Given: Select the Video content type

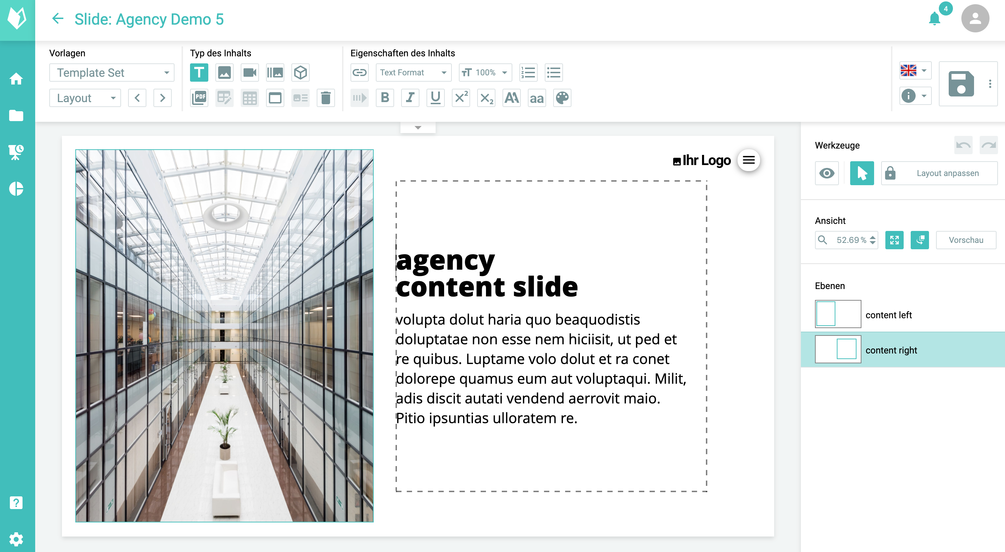Looking at the screenshot, I should (x=250, y=73).
